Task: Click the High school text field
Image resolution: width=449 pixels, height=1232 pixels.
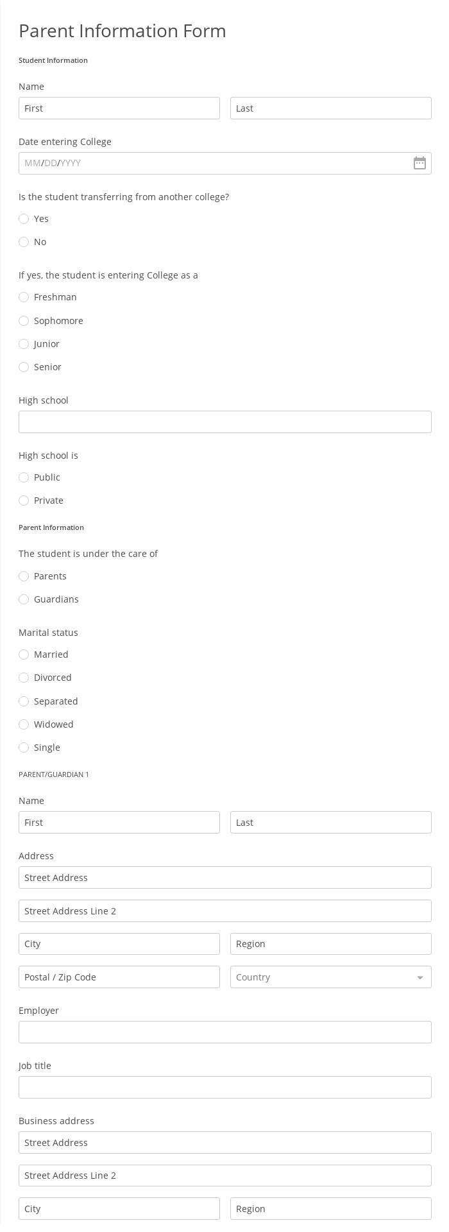Action: pos(224,422)
